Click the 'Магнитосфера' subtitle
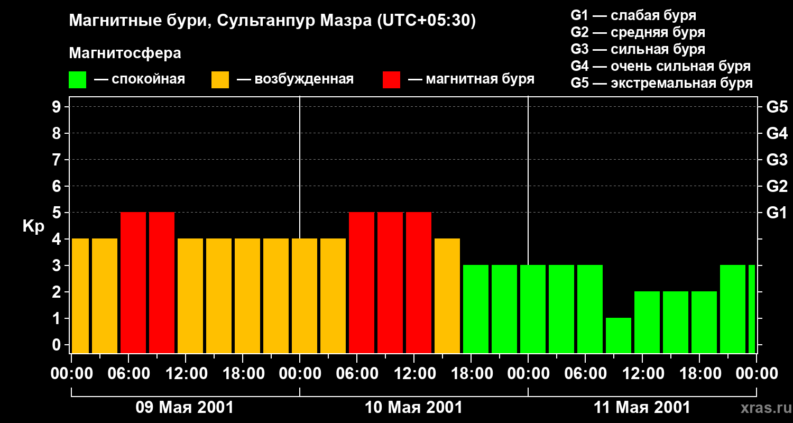The height and width of the screenshot is (423, 793). pos(125,53)
